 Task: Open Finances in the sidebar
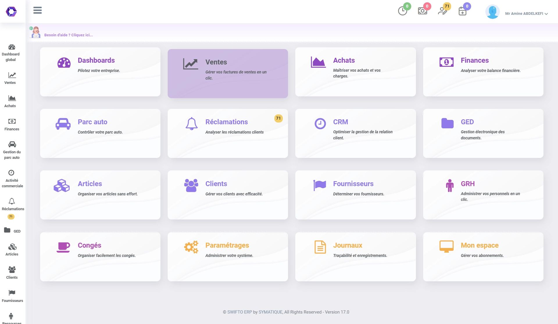point(12,125)
